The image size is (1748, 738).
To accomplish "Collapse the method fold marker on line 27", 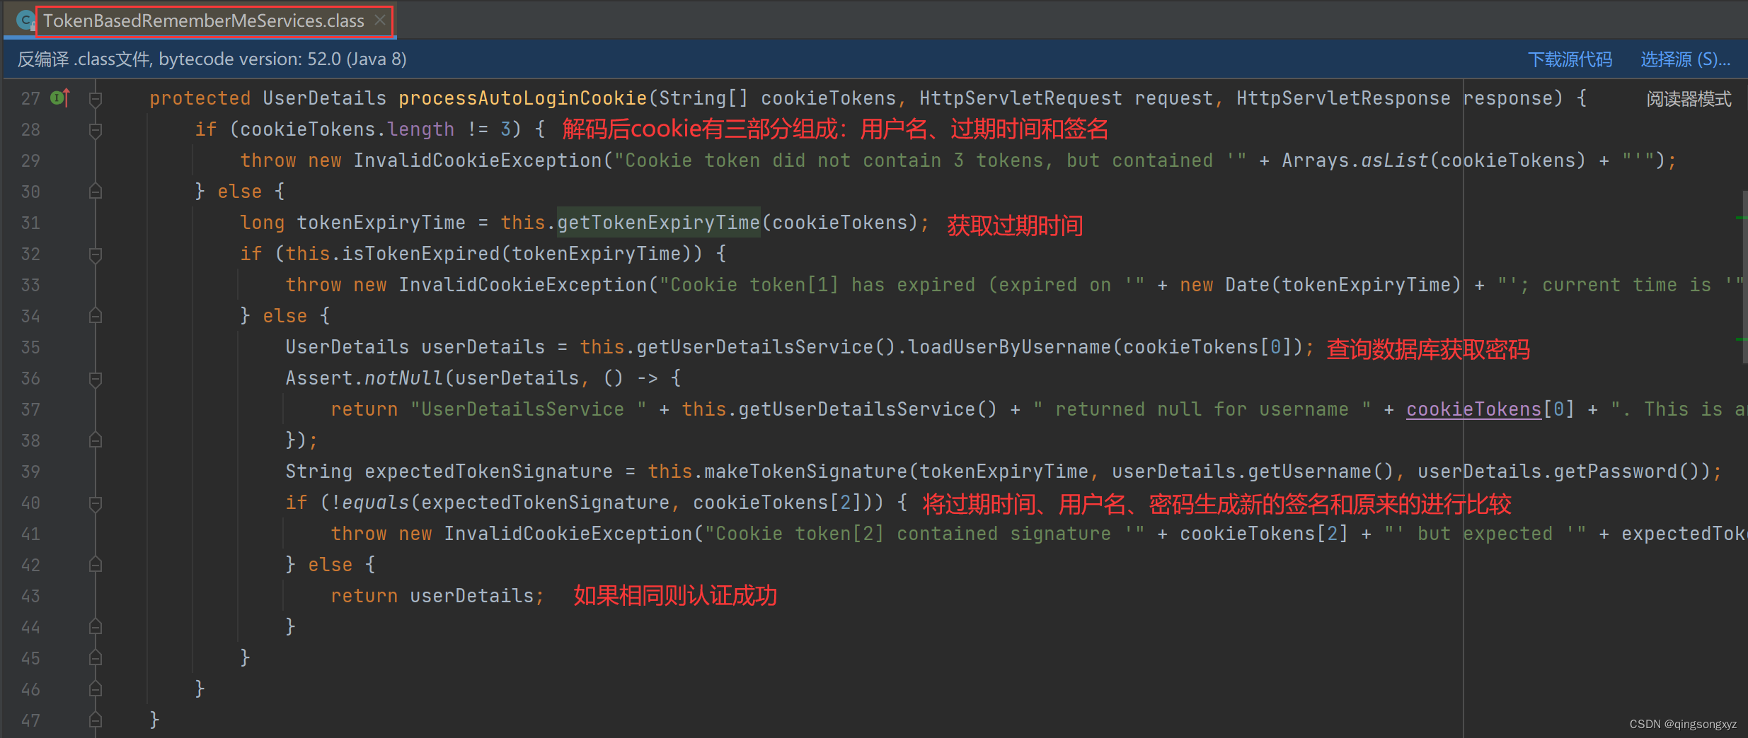I will (96, 99).
